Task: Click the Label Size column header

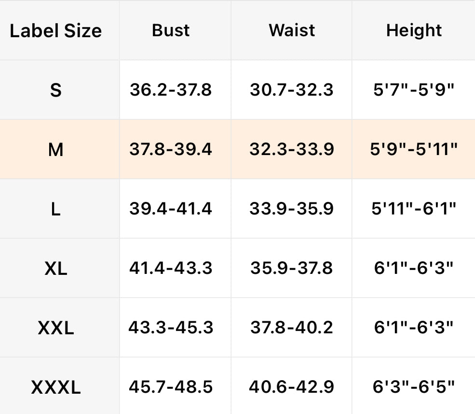Action: click(56, 31)
